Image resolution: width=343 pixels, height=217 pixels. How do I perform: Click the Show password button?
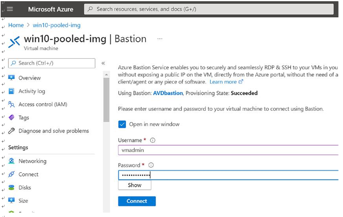coord(134,185)
